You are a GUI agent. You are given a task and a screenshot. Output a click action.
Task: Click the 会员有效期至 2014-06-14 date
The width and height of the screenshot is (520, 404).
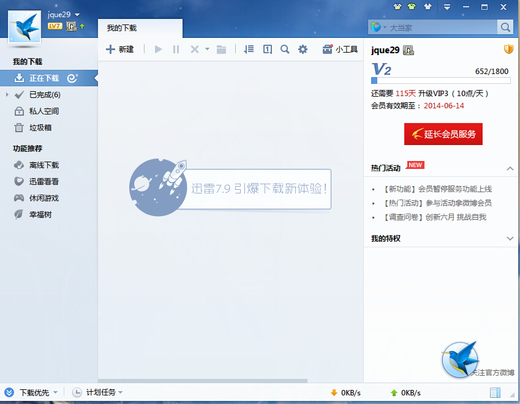click(x=443, y=106)
